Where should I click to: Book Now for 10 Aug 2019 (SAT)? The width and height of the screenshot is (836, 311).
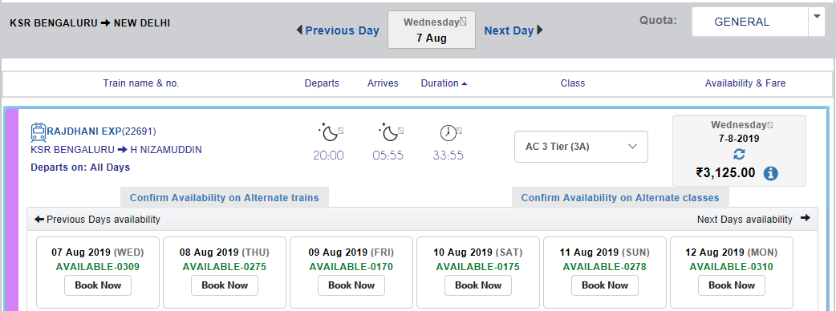click(478, 285)
